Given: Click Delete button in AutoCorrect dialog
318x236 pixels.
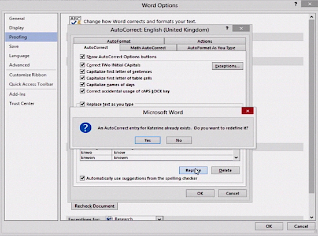Looking at the screenshot, I should 225,170.
